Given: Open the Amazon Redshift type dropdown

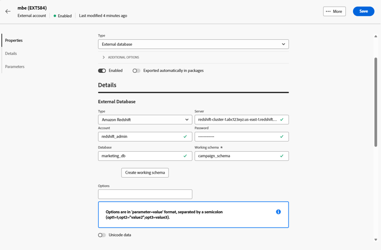Looking at the screenshot, I should tap(145, 120).
